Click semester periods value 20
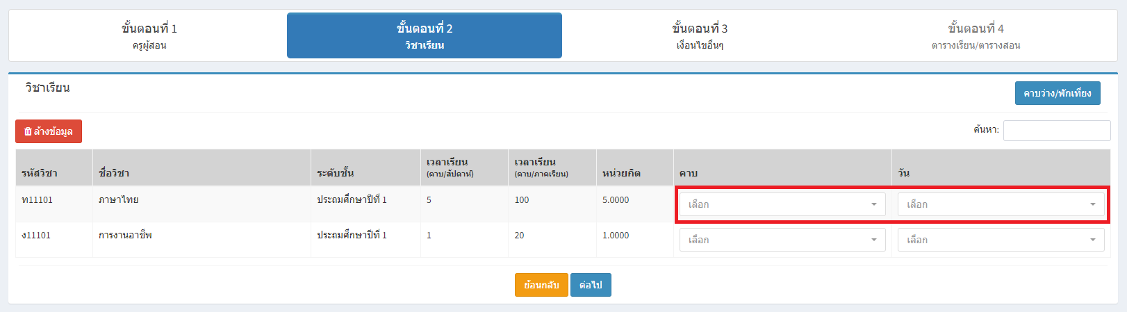The image size is (1127, 312). tap(519, 236)
